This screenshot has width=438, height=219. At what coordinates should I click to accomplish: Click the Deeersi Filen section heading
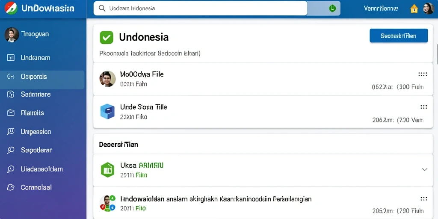click(x=118, y=145)
